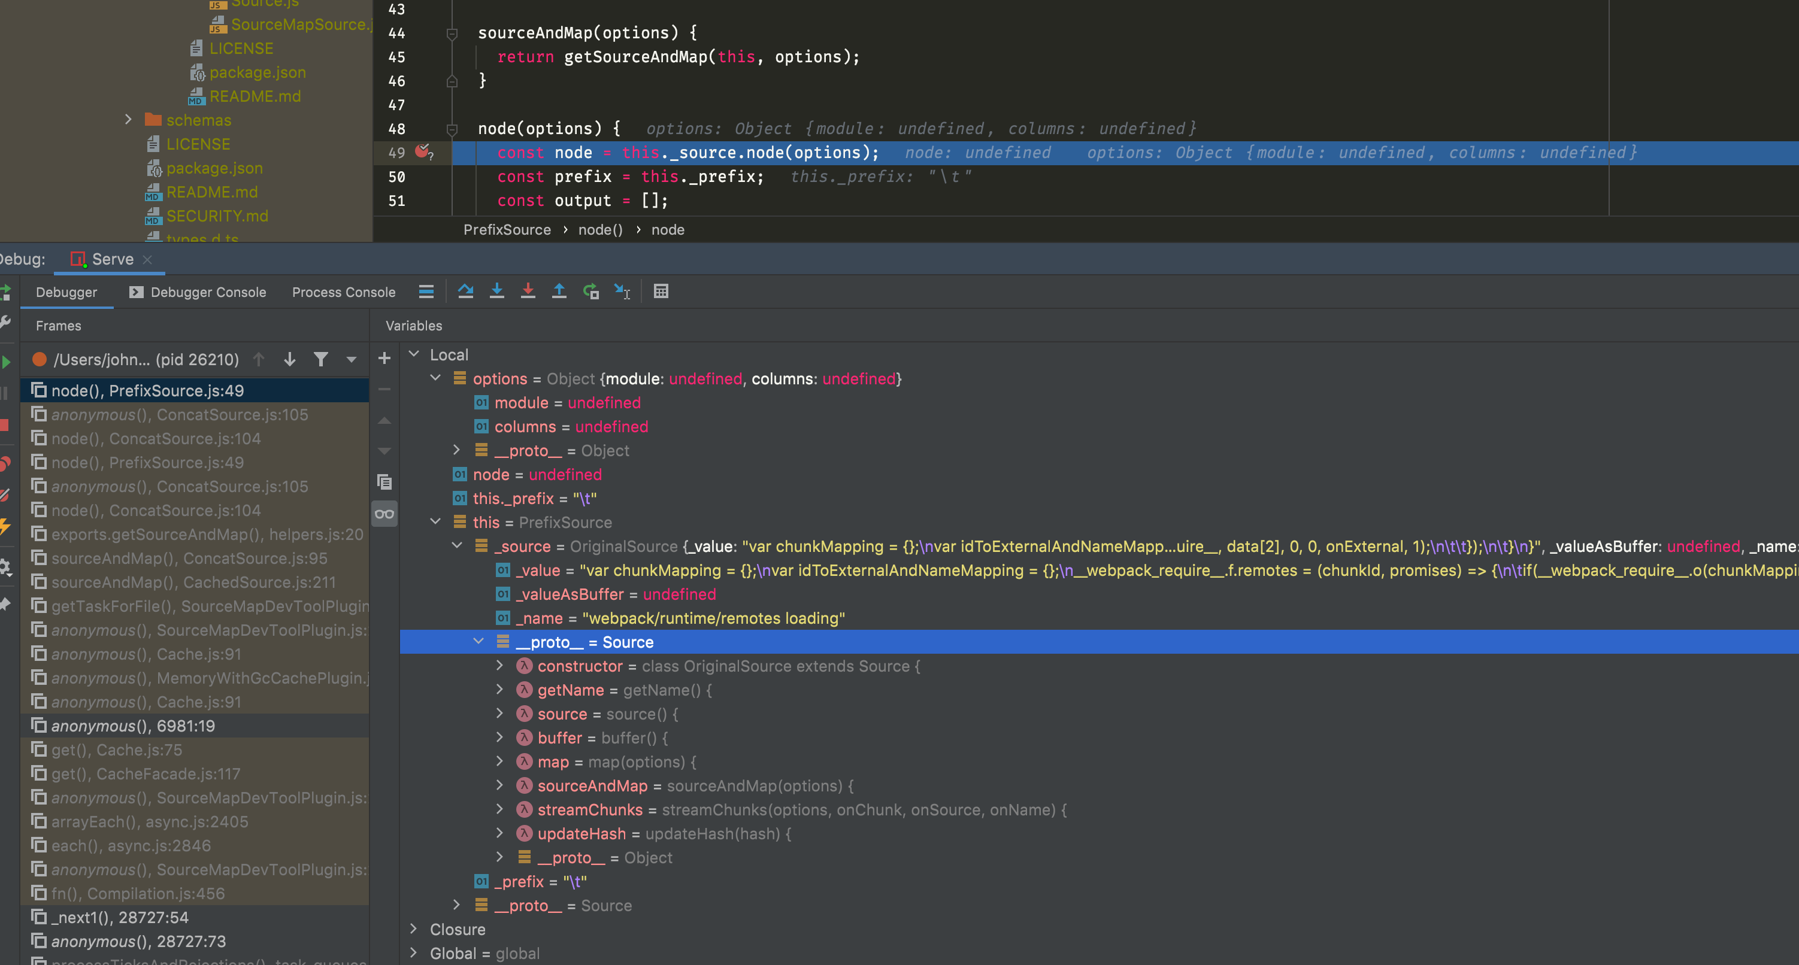This screenshot has height=965, width=1799.
Task: Open SECURITY.md in project tree
Action: pyautogui.click(x=217, y=216)
